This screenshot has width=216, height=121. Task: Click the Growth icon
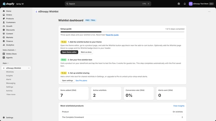(x=4, y=26)
